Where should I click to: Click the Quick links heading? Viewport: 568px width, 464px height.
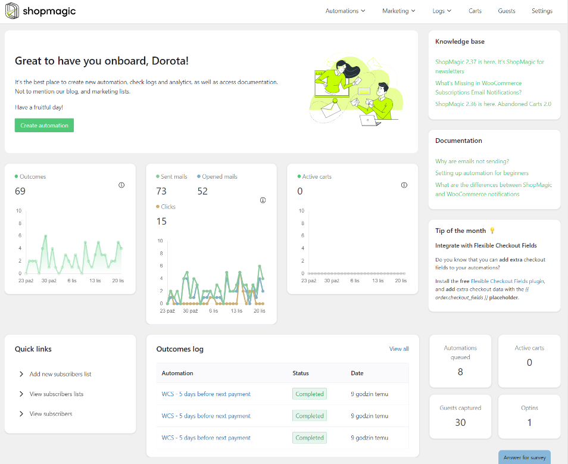(33, 349)
